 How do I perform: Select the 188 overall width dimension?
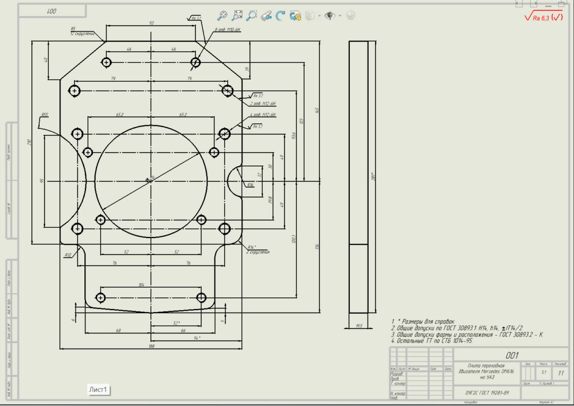click(x=150, y=346)
